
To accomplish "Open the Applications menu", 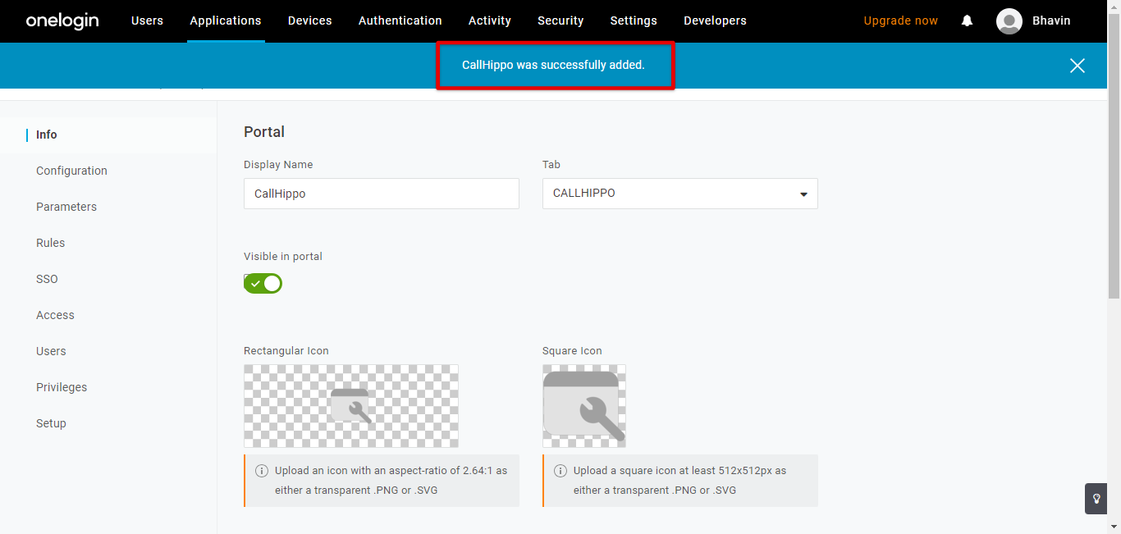I will point(226,21).
